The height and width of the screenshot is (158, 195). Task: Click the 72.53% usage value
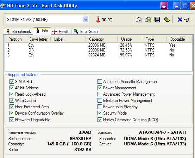[x=126, y=50]
